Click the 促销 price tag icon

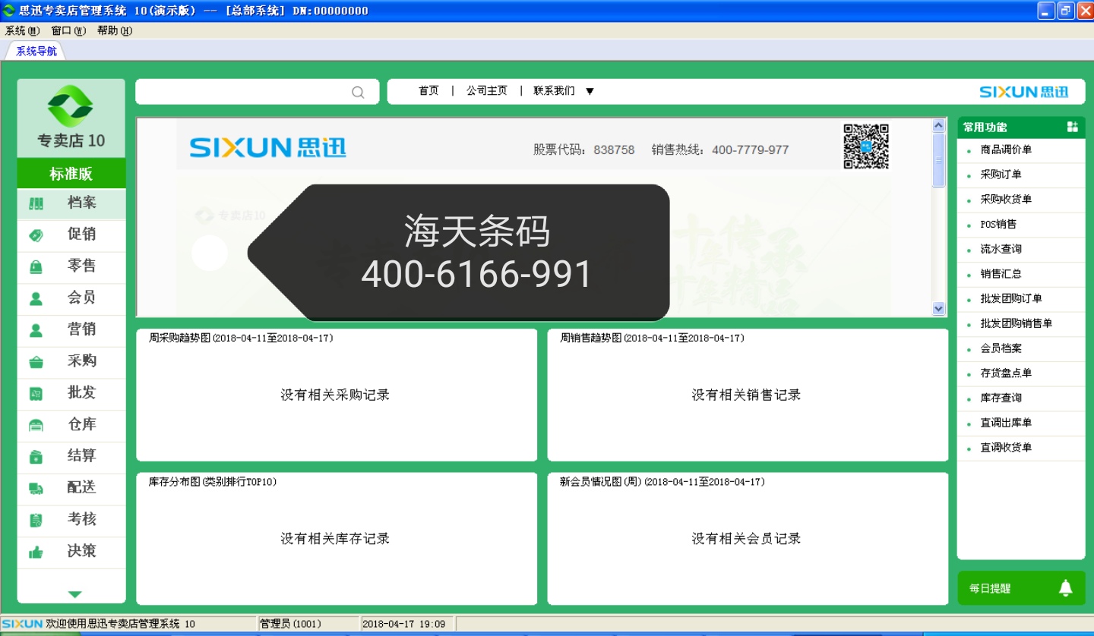[x=36, y=235]
